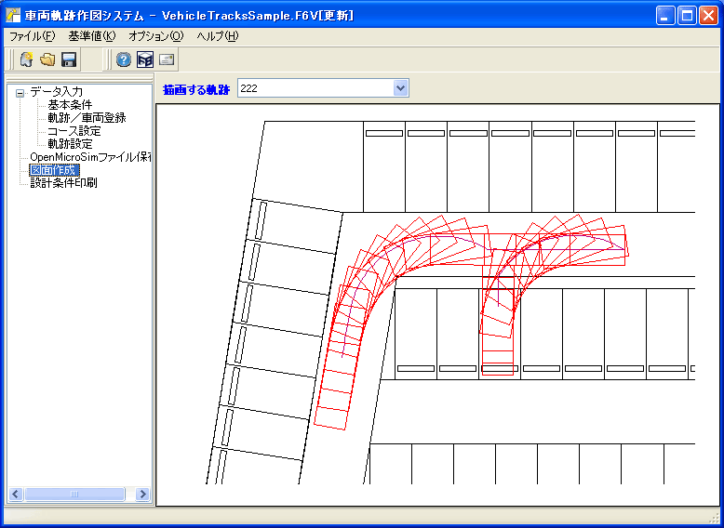Select コース設定 in the tree
Screen dimensions: 724x528
click(74, 131)
